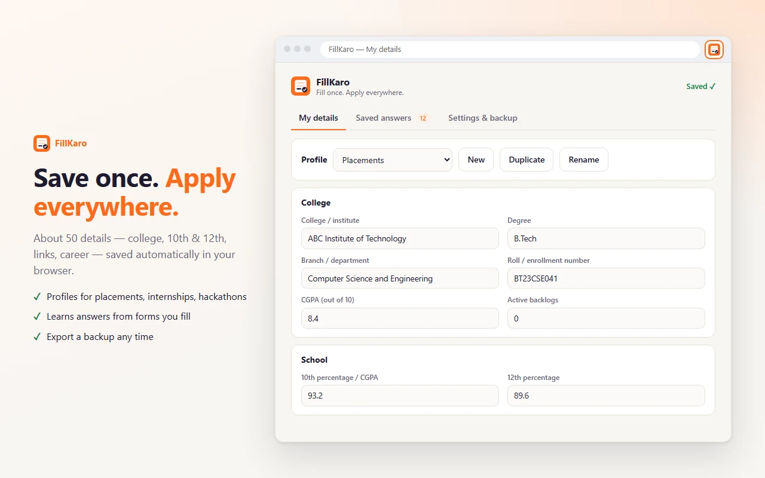Click the orange FillKaro brand name on left

[71, 143]
